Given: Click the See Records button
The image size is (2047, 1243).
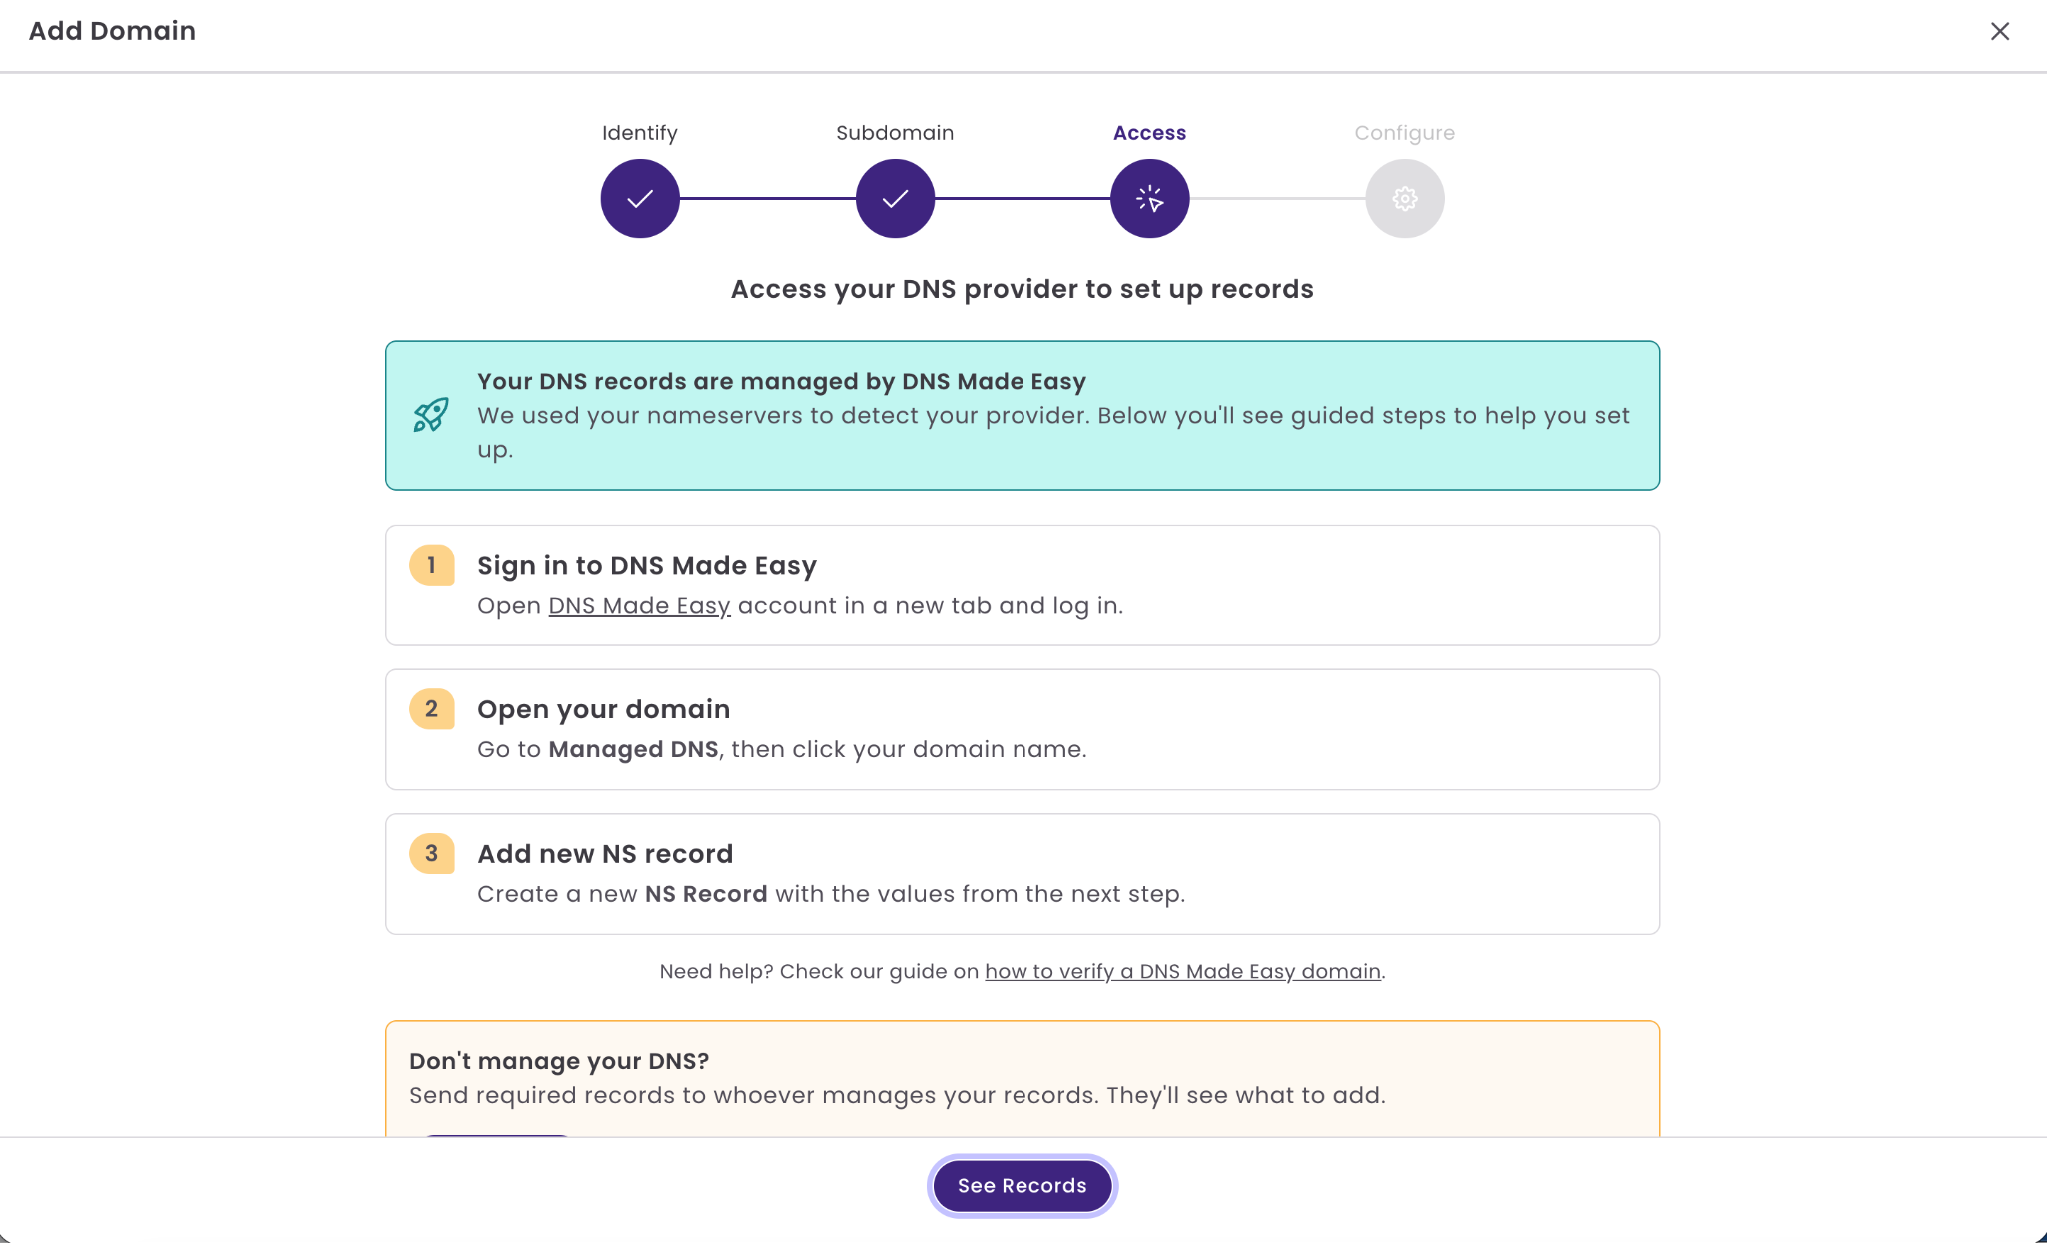Looking at the screenshot, I should coord(1023,1186).
